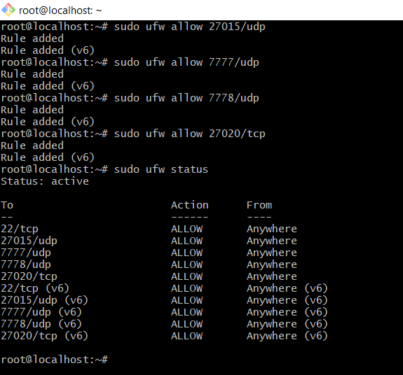Click Anywhere in the 7778/udp IPv4 row
This screenshot has width=403, height=375.
pyautogui.click(x=272, y=264)
